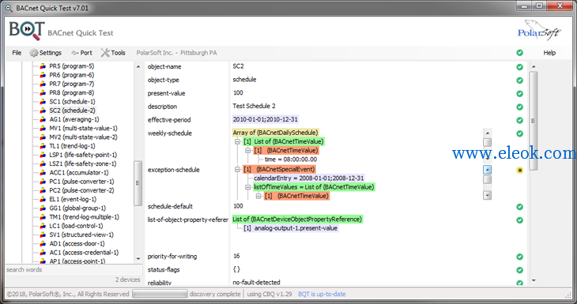Select SC1 (schedule-1) in the tree
Viewport: 577px width, 304px height.
point(72,101)
